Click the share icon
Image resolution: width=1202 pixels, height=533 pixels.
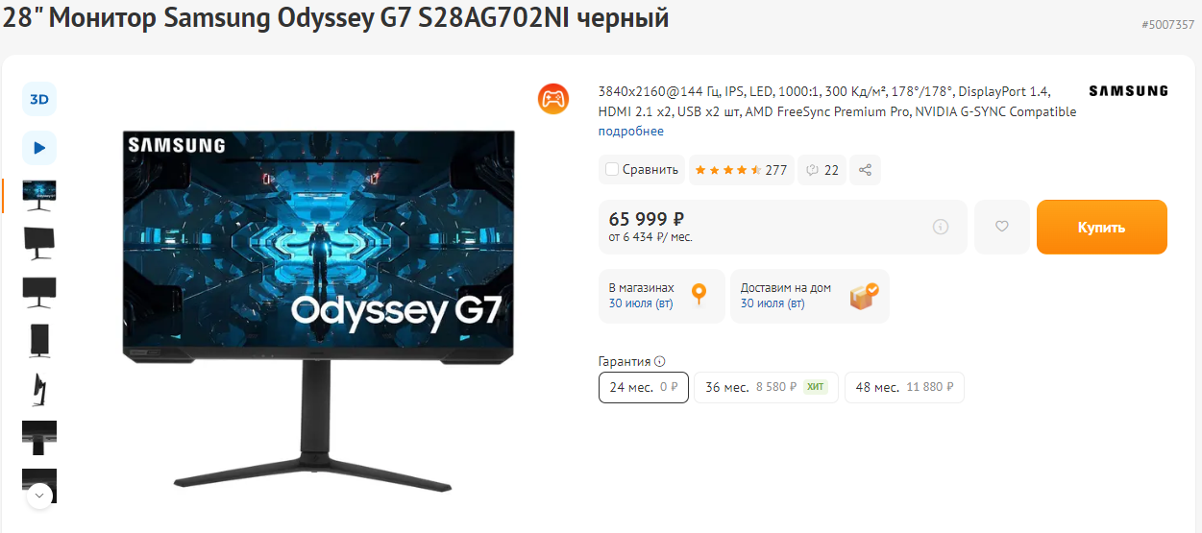865,170
